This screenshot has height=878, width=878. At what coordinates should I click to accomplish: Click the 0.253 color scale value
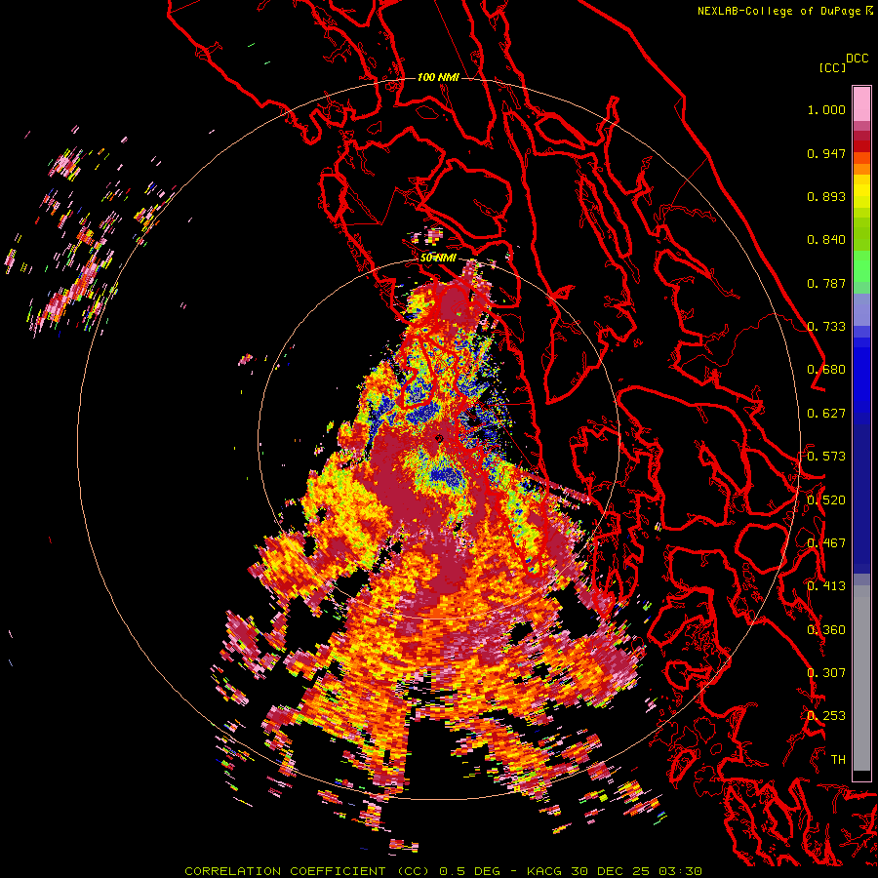(826, 716)
